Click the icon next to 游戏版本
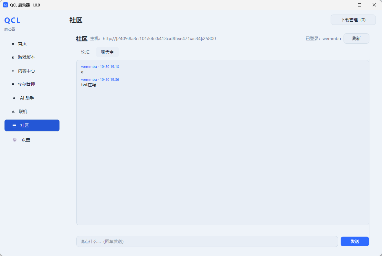This screenshot has width=382, height=256. point(13,57)
